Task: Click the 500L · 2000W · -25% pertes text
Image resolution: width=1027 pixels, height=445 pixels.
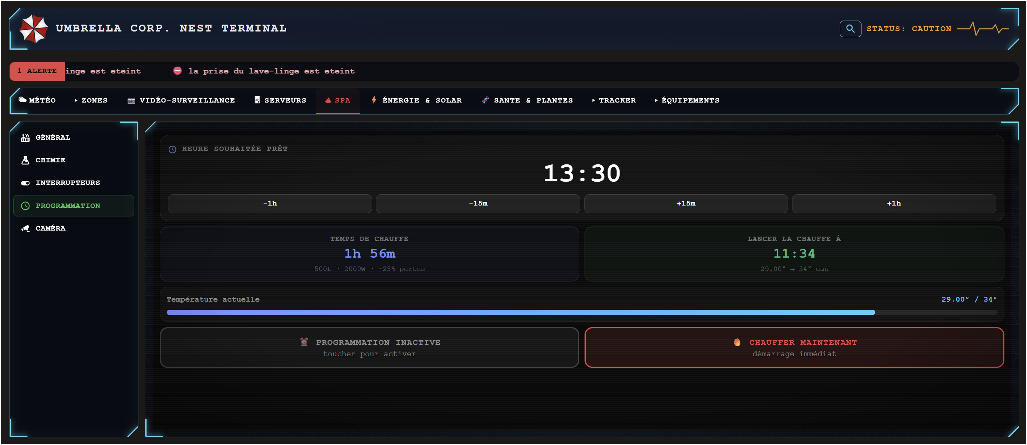Action: (369, 269)
